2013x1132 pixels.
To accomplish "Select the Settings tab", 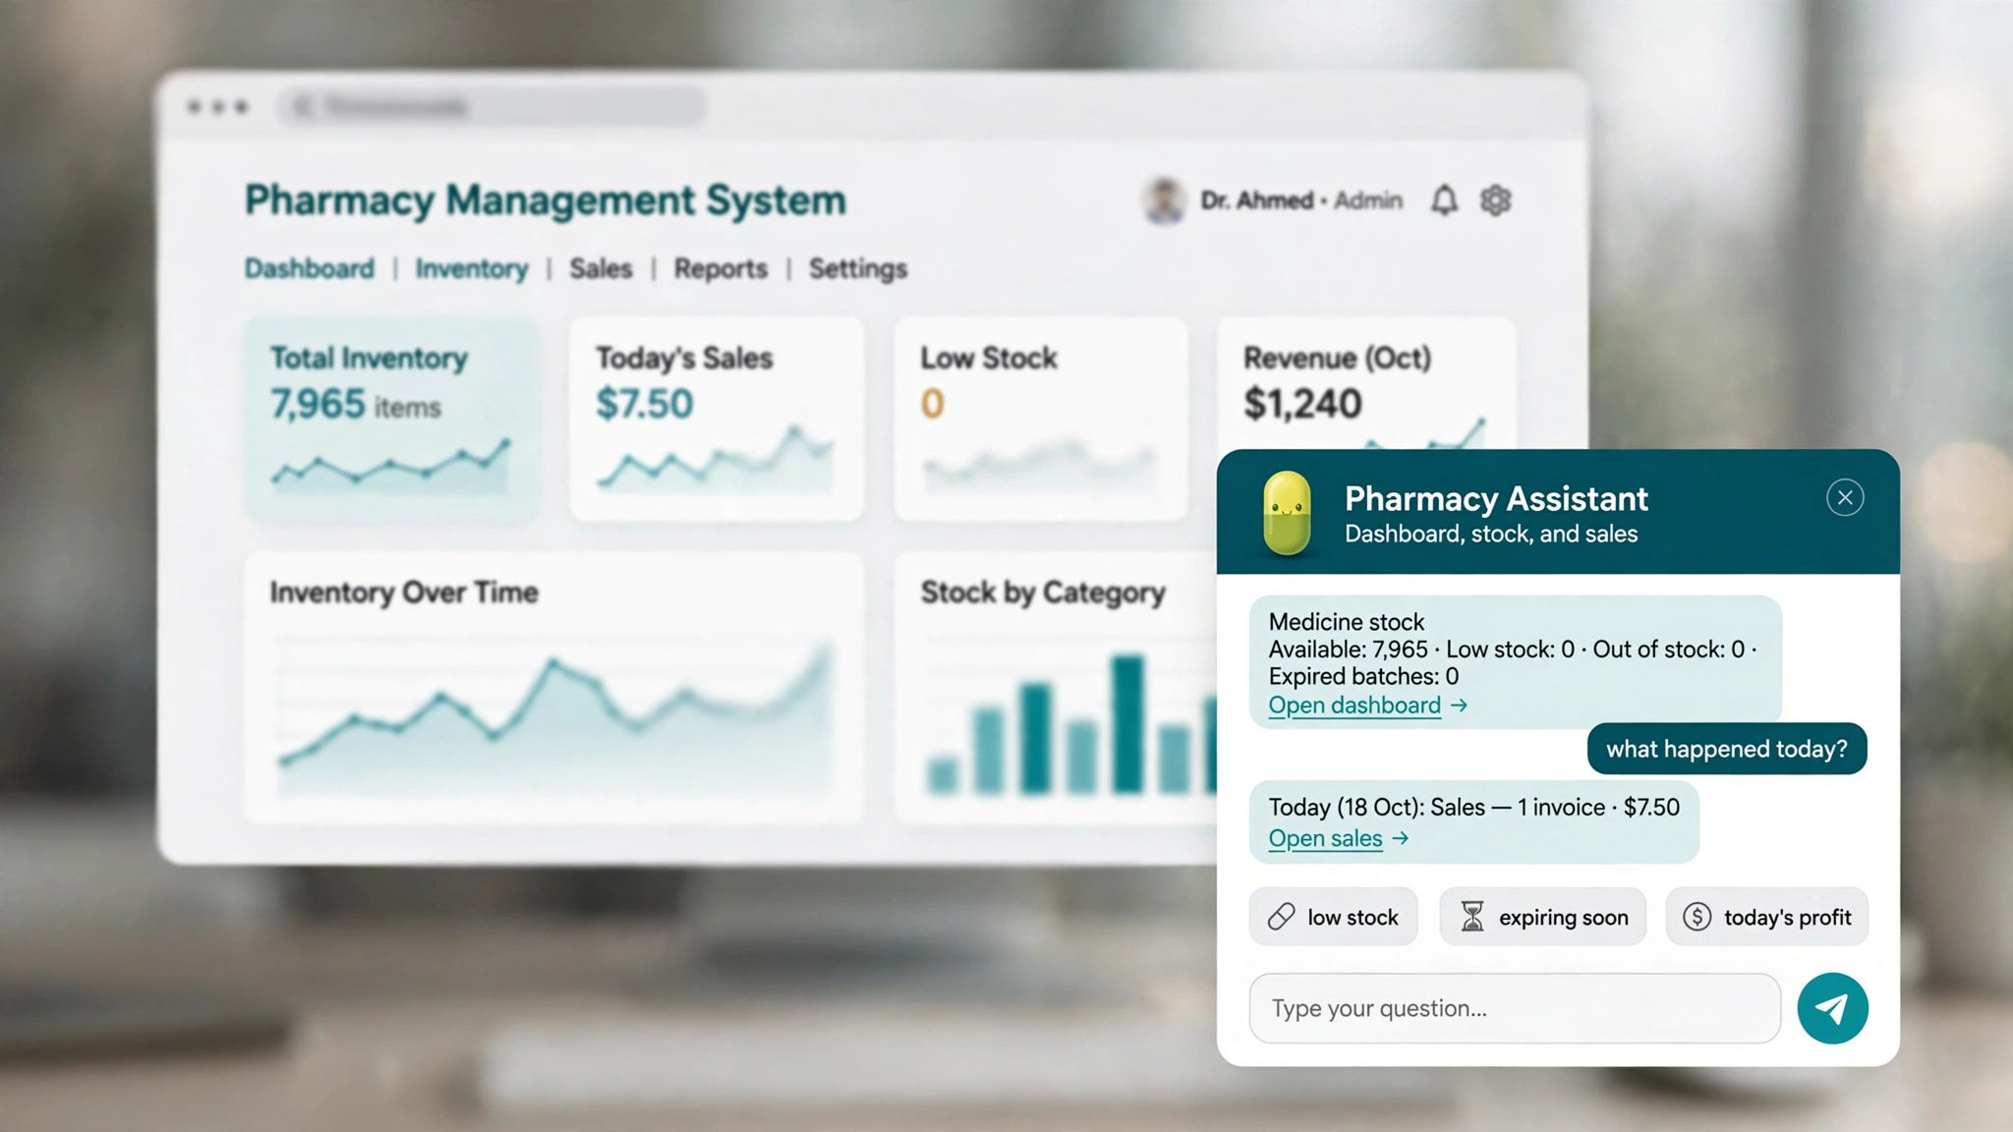I will tap(858, 268).
